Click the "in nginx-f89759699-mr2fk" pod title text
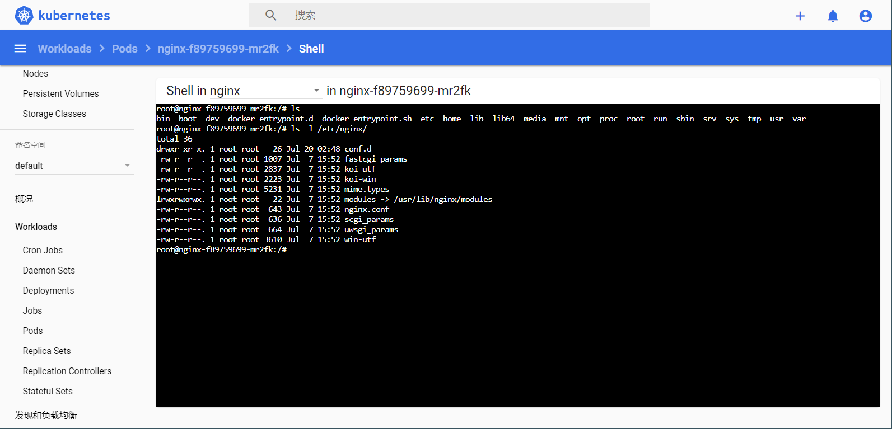Image resolution: width=892 pixels, height=429 pixels. tap(399, 91)
